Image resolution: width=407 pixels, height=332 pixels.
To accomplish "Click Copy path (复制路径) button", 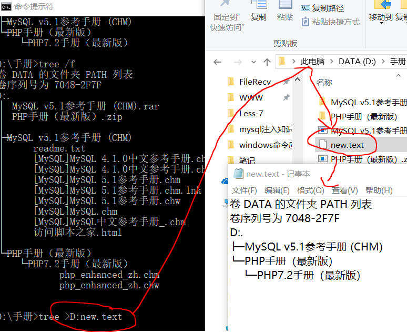I will coord(322,8).
